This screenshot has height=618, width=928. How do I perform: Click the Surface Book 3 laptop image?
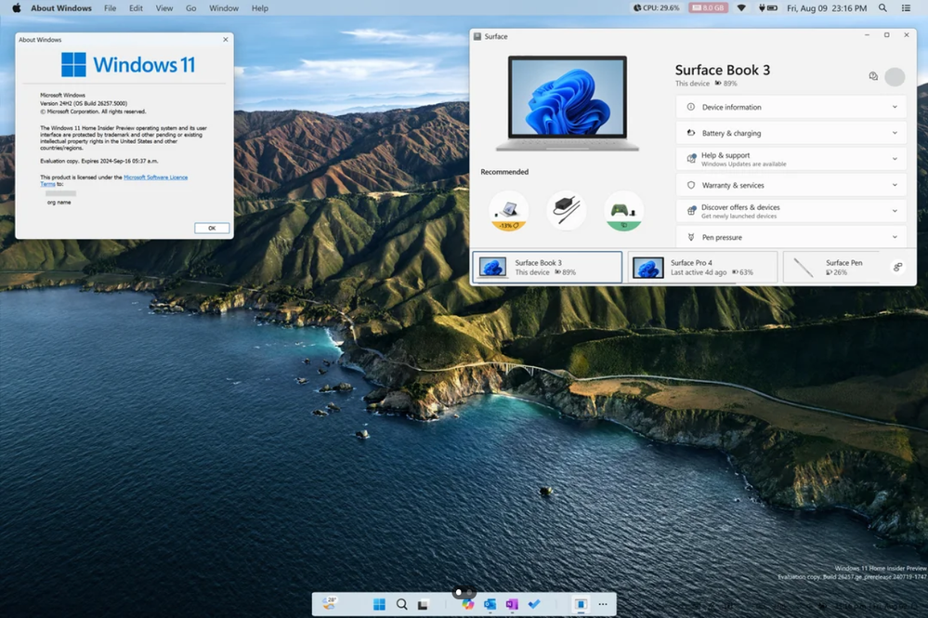pyautogui.click(x=567, y=103)
